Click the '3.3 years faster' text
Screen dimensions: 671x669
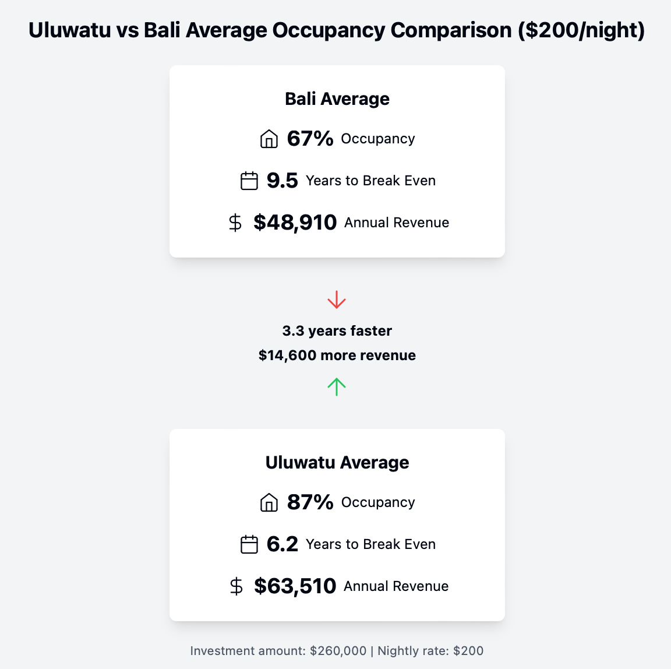point(337,331)
